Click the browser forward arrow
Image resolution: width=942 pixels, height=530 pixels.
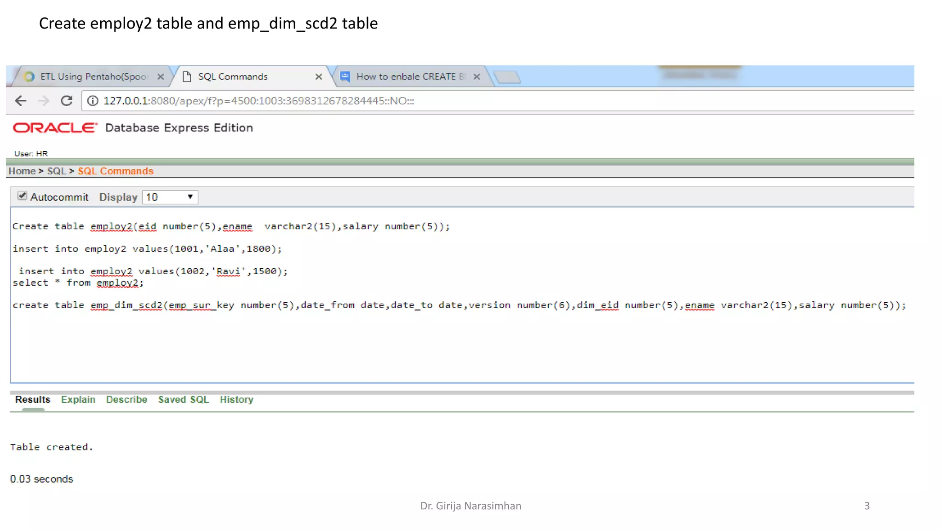click(44, 101)
